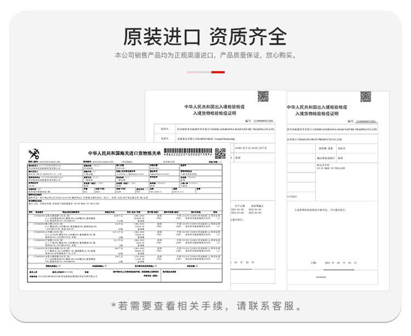Image resolution: width=411 pixels, height=336 pixels.
Task: Click the headline 原装进口 资质齐全
Action: click(206, 37)
